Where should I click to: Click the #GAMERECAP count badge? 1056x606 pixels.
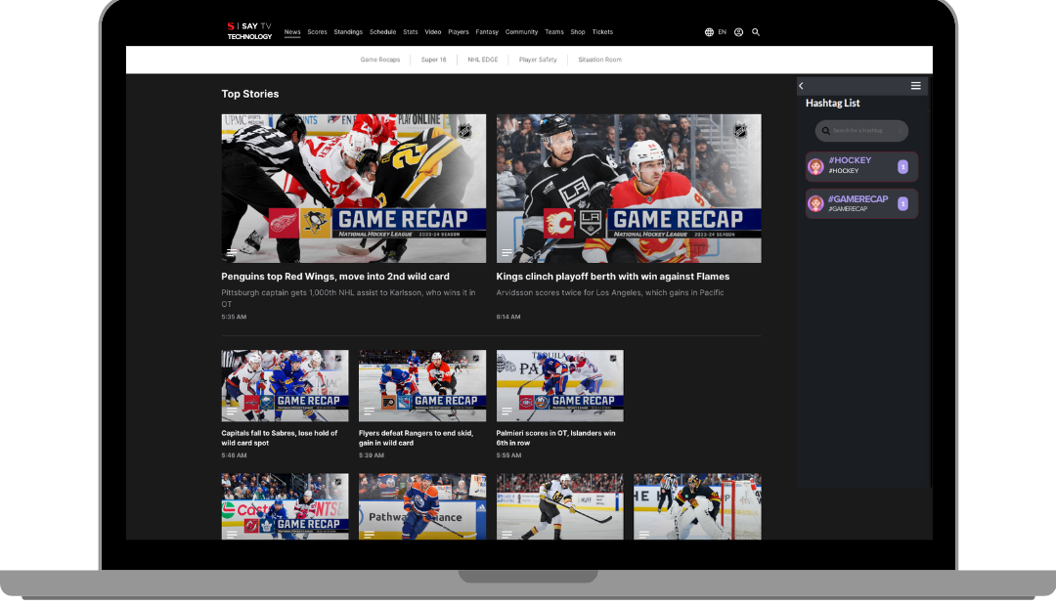tap(902, 203)
